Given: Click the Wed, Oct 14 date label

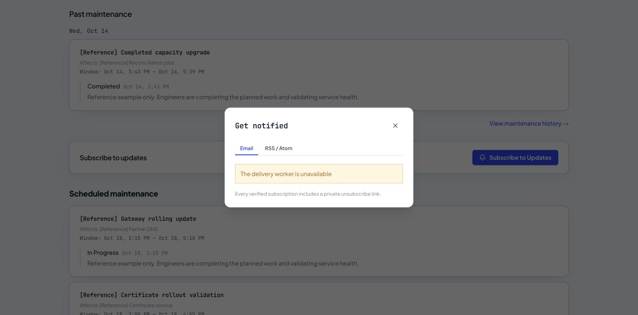Looking at the screenshot, I should [89, 31].
